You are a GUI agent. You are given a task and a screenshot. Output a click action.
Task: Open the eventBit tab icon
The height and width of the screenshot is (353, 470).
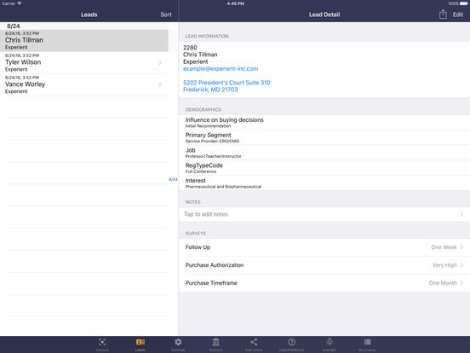click(330, 342)
